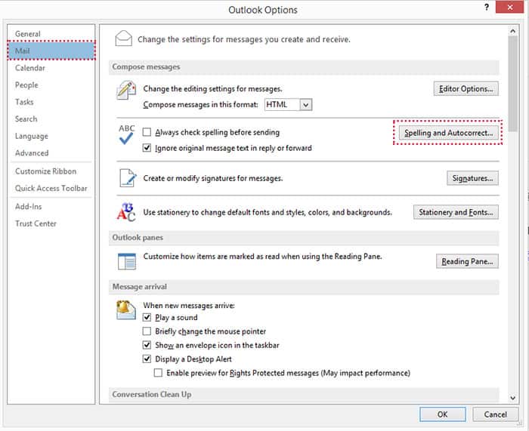The image size is (529, 431).
Task: Click the envelope icon beside the mail settings description
Action: 123,38
